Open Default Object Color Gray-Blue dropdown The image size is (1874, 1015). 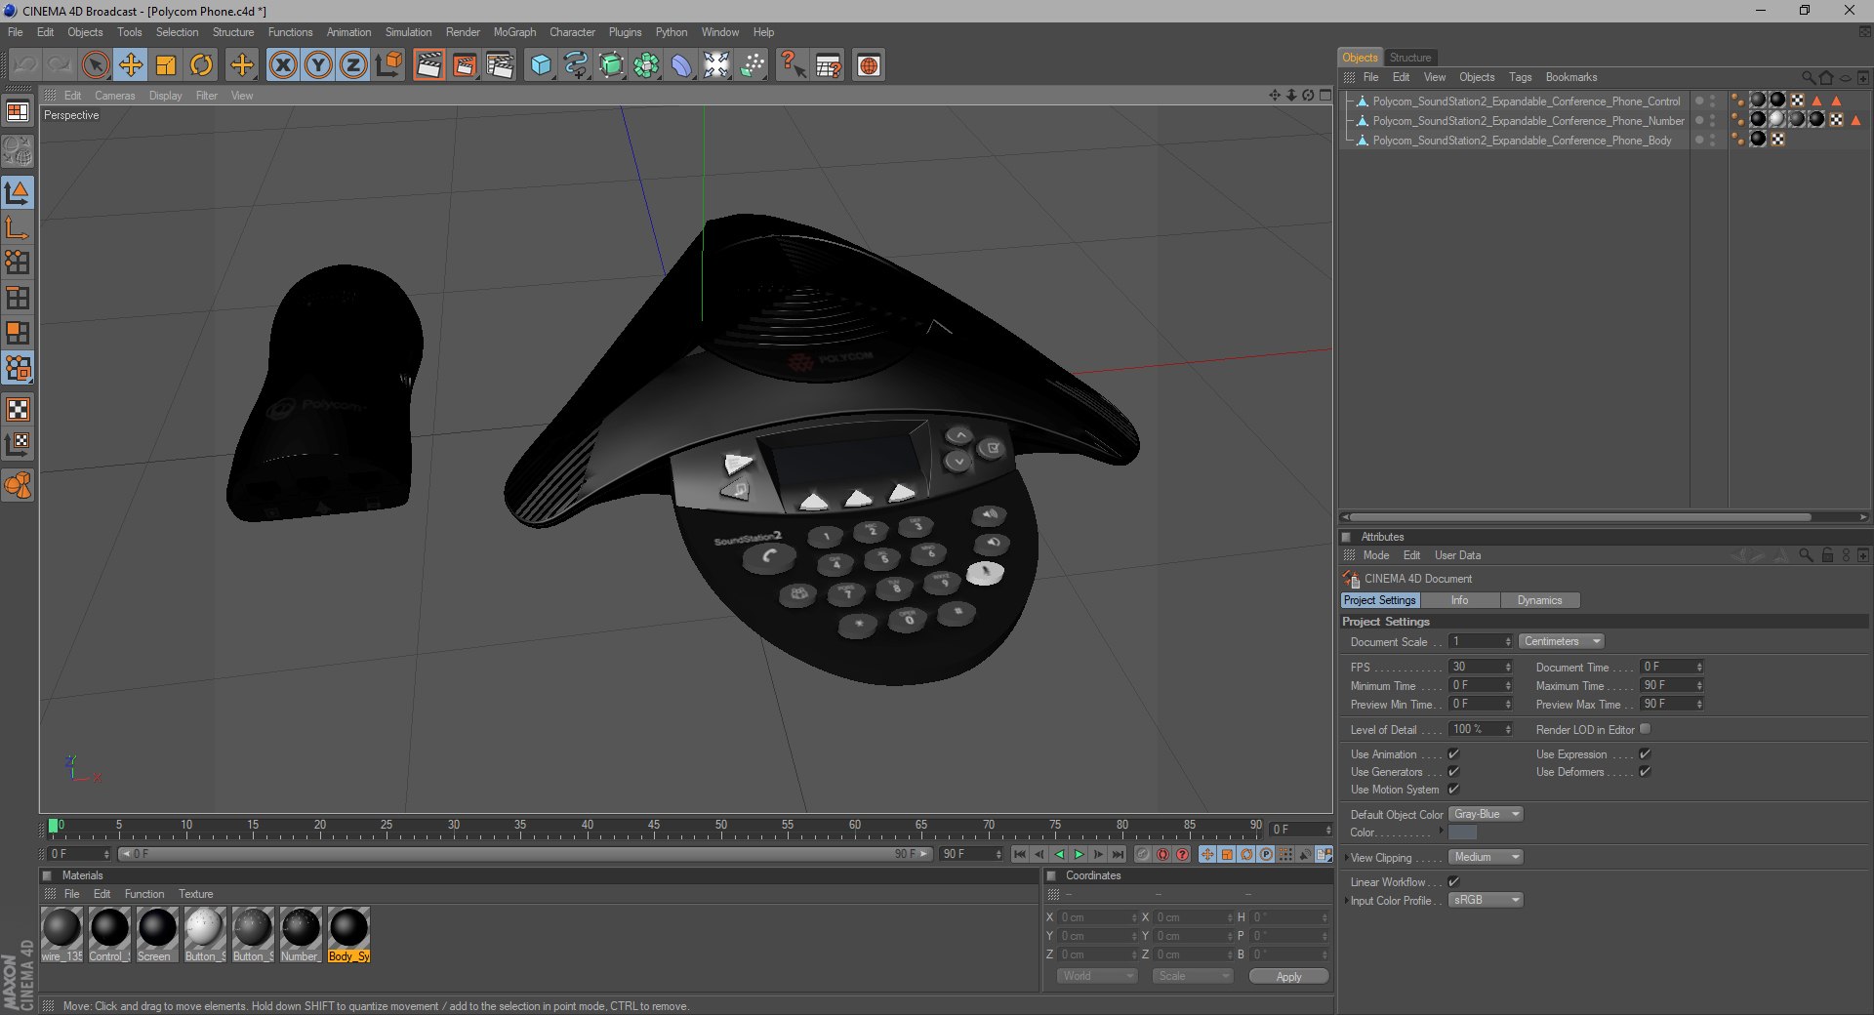[1486, 814]
